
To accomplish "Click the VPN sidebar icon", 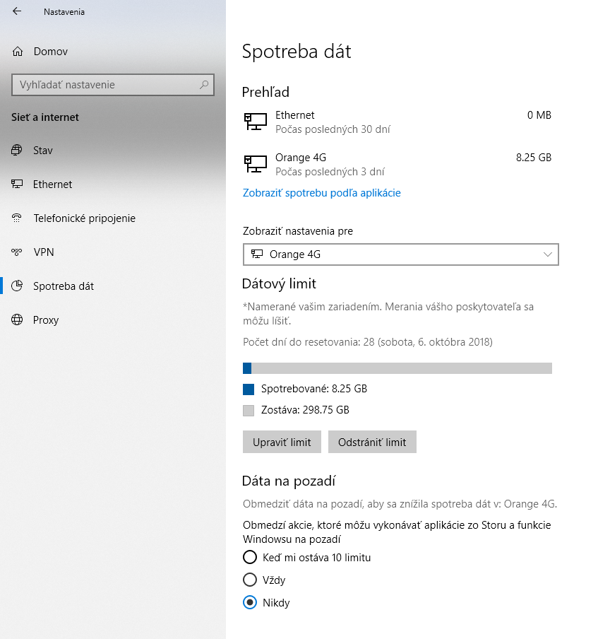I will (x=18, y=252).
